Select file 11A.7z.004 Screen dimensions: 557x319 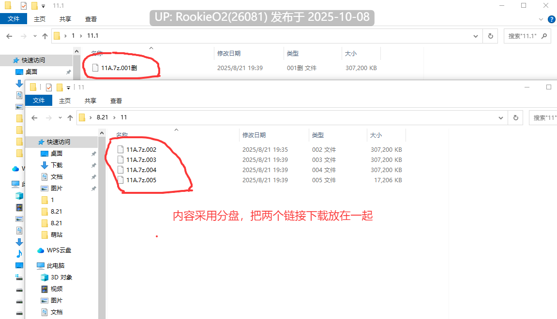(x=141, y=170)
